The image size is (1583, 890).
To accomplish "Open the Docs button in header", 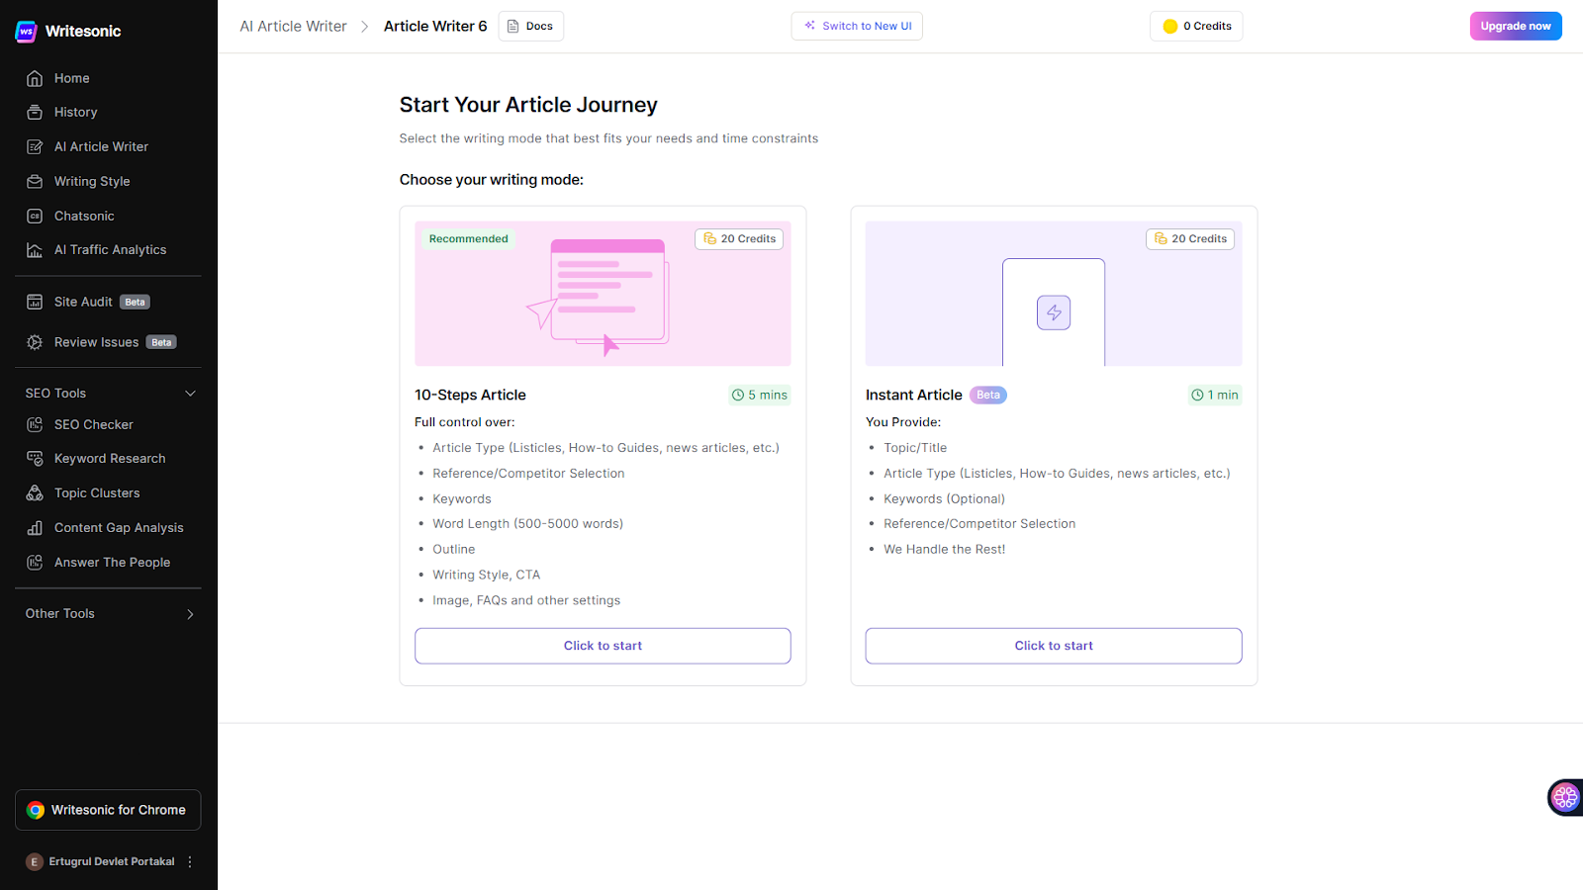I will tap(531, 26).
